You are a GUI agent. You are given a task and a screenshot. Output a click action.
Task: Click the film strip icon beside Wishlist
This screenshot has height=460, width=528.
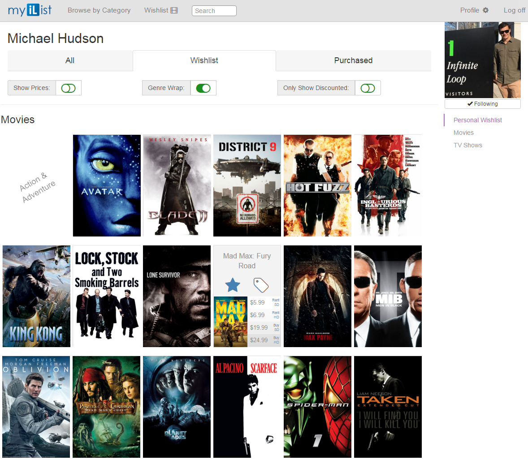click(x=174, y=10)
